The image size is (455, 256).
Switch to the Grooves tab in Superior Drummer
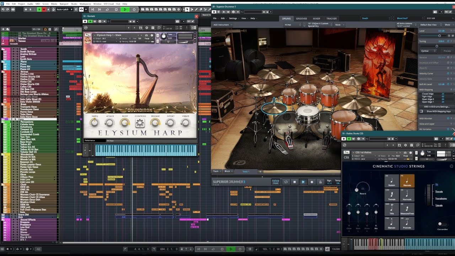click(301, 18)
